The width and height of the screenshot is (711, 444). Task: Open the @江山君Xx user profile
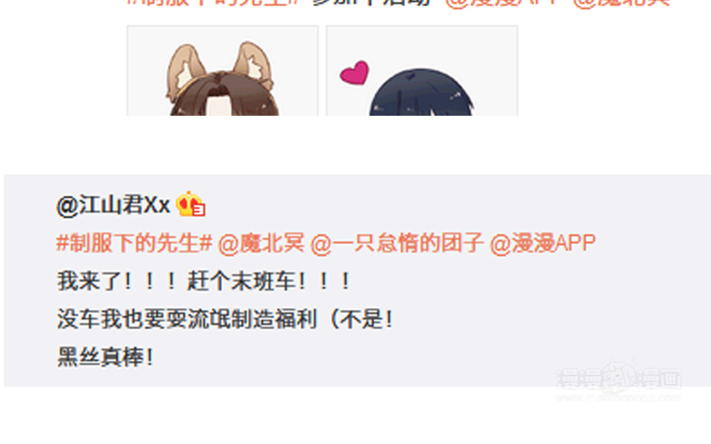pyautogui.click(x=113, y=205)
